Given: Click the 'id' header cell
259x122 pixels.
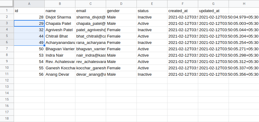Looking at the screenshot, I should pos(29,11).
